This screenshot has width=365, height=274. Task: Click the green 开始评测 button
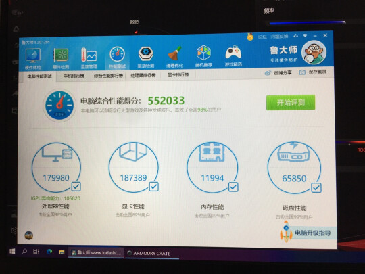pyautogui.click(x=291, y=102)
